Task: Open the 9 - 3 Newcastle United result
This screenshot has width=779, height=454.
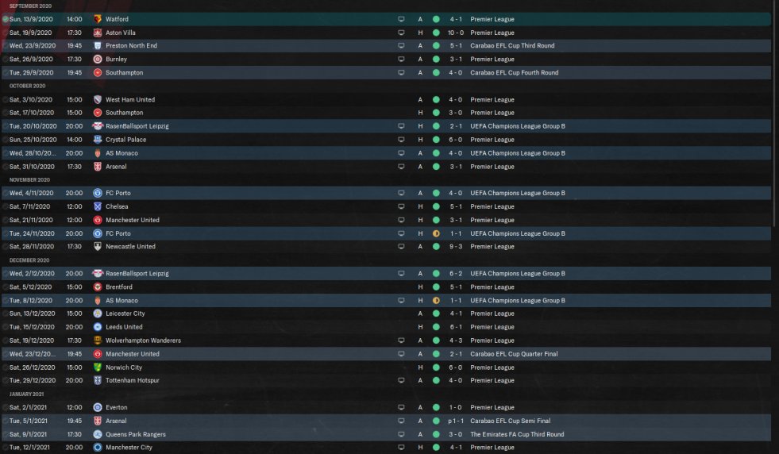Action: coord(456,246)
